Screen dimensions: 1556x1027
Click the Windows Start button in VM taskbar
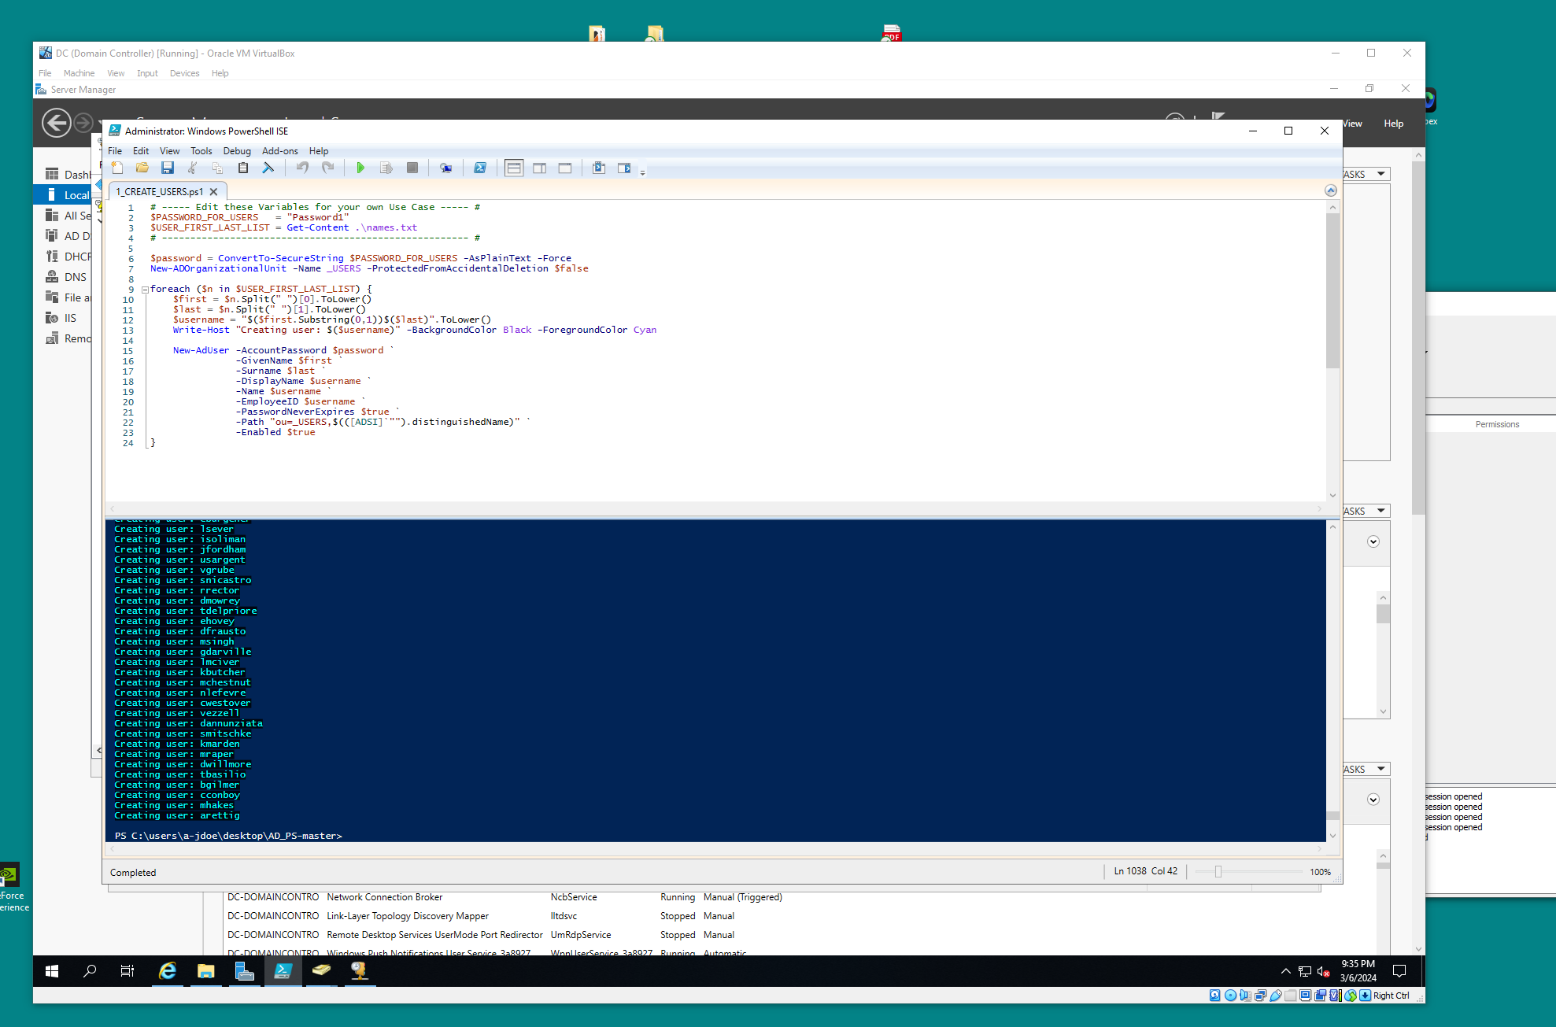pos(52,971)
